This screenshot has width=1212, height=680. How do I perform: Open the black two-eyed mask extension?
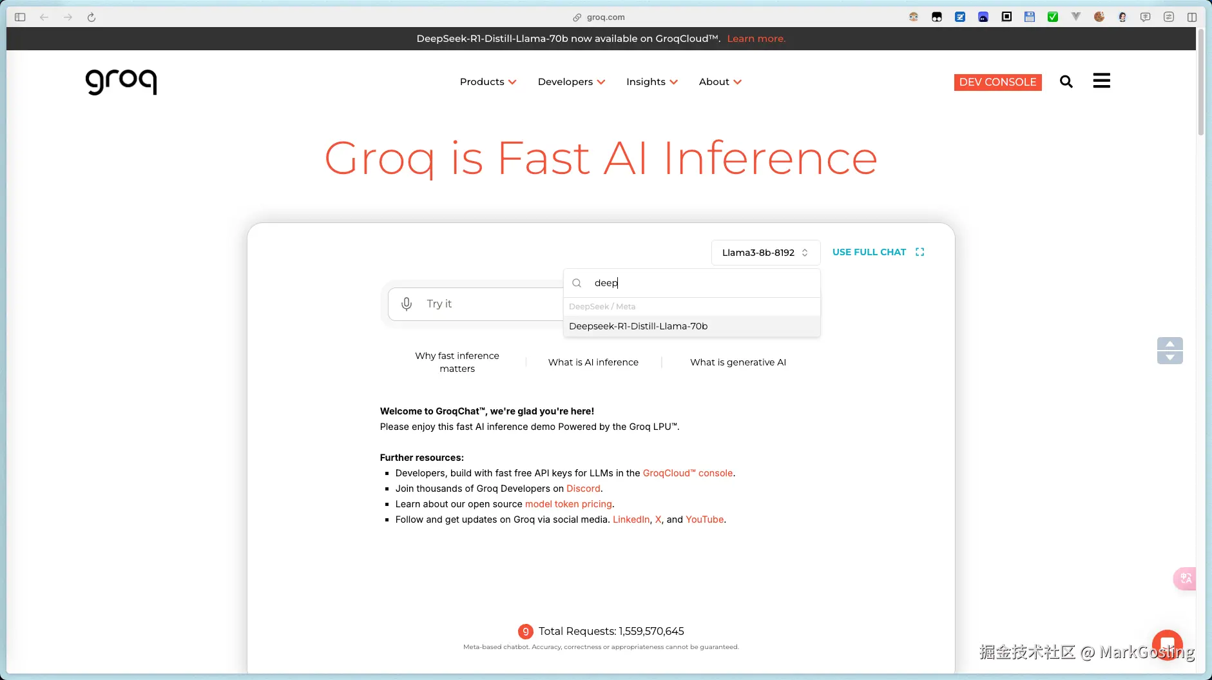[937, 17]
